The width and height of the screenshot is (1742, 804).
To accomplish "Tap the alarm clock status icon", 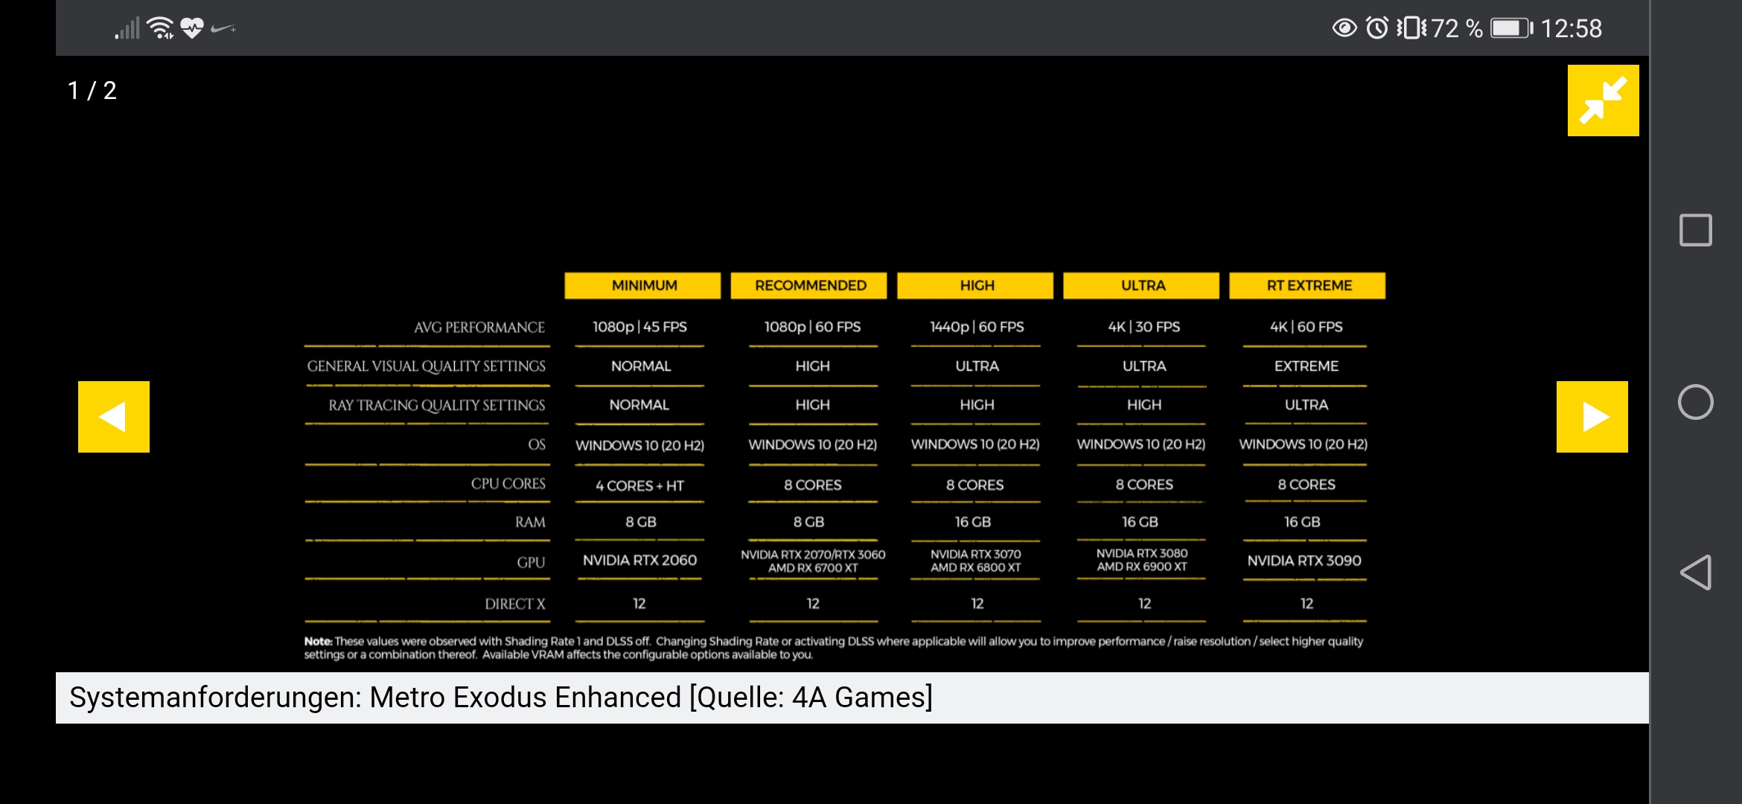I will point(1376,28).
